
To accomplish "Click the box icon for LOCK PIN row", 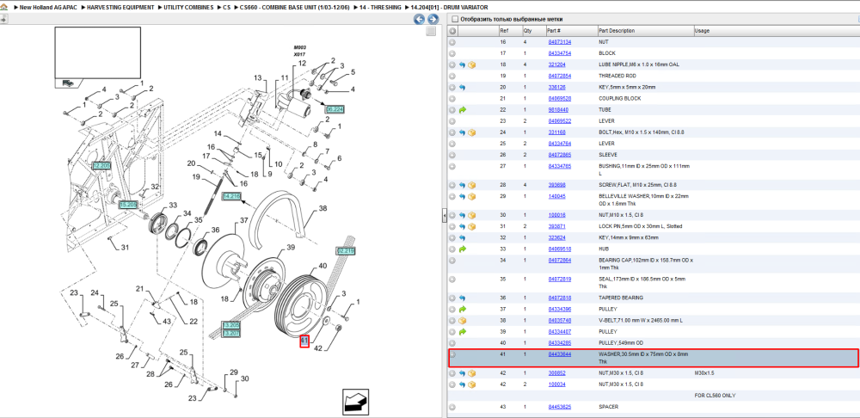I will 471,226.
